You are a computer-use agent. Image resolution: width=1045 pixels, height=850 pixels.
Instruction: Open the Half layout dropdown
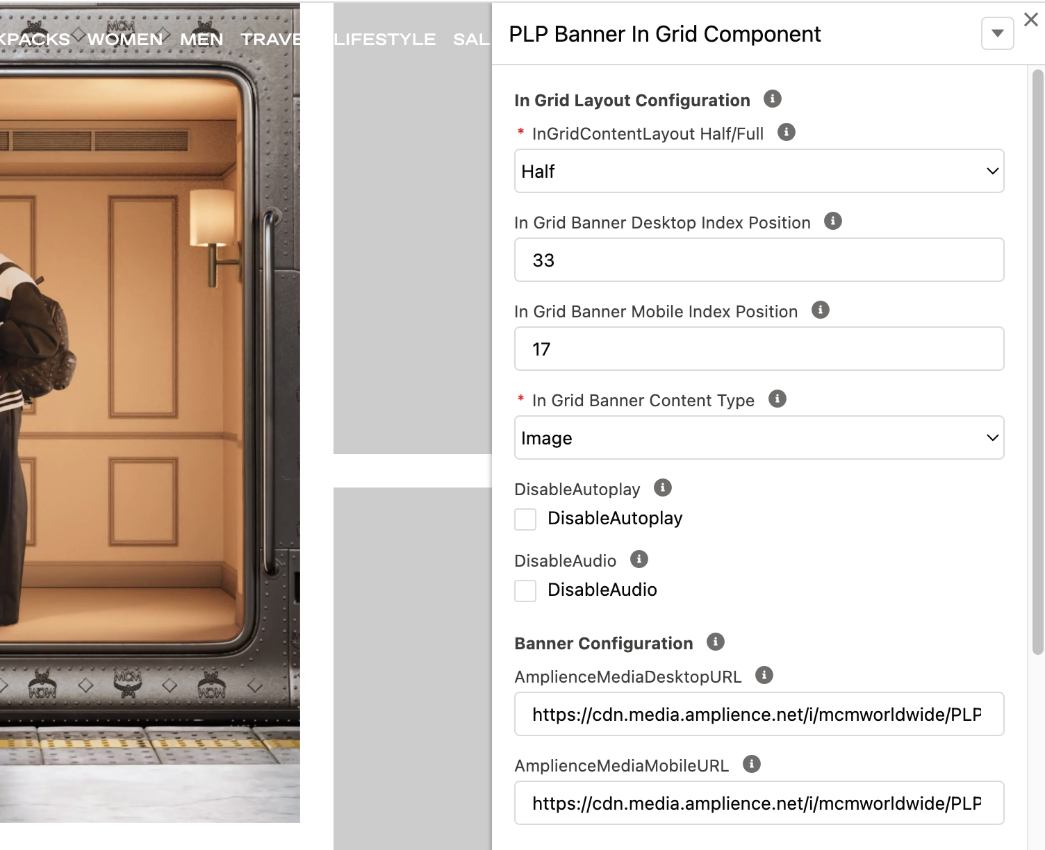759,172
